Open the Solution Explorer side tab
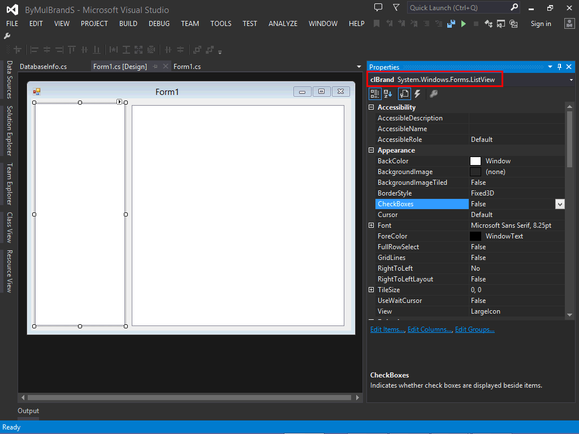 point(10,131)
